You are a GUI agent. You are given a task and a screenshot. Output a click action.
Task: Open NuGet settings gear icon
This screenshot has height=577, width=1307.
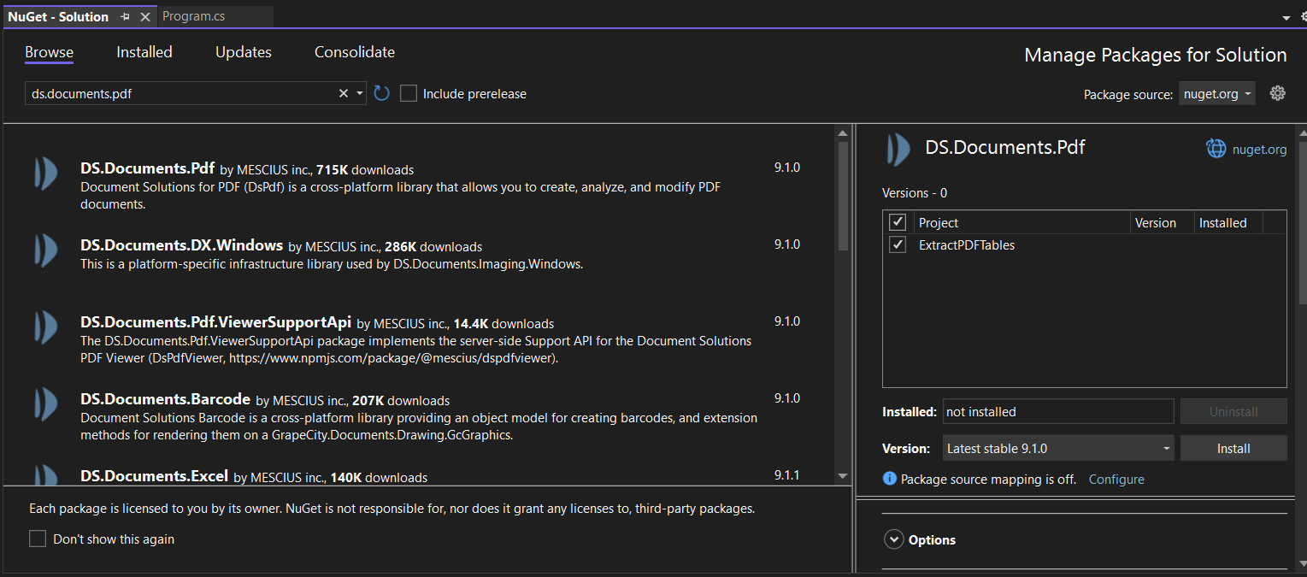point(1278,93)
